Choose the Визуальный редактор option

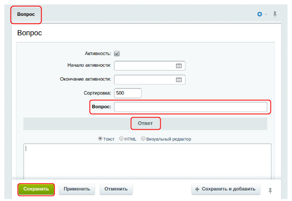click(143, 138)
